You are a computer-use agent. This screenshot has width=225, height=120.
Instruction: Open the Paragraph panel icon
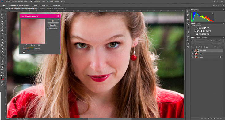188,47
